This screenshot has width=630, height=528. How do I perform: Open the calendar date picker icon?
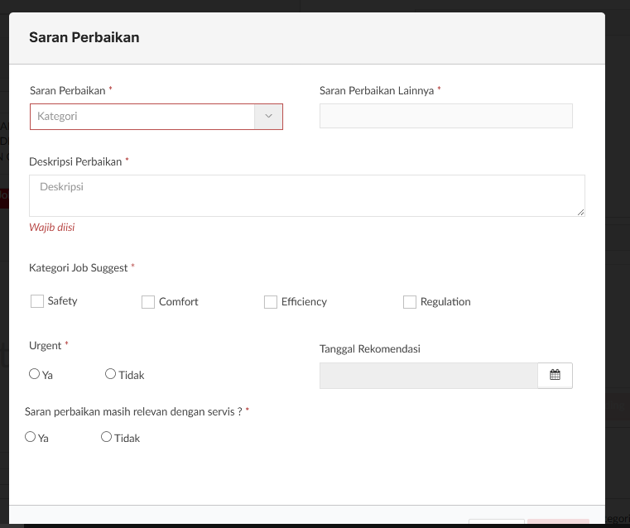[555, 375]
